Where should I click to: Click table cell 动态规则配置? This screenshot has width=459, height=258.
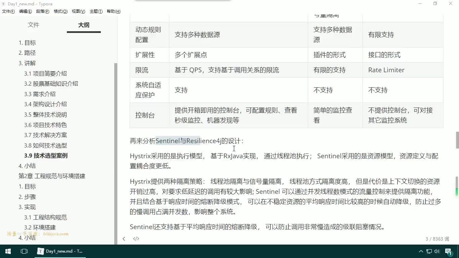[x=149, y=35]
